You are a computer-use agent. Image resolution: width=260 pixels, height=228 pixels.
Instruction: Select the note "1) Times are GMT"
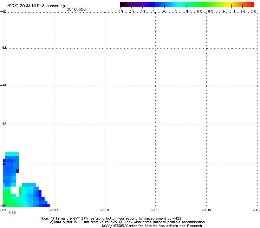tap(66, 219)
